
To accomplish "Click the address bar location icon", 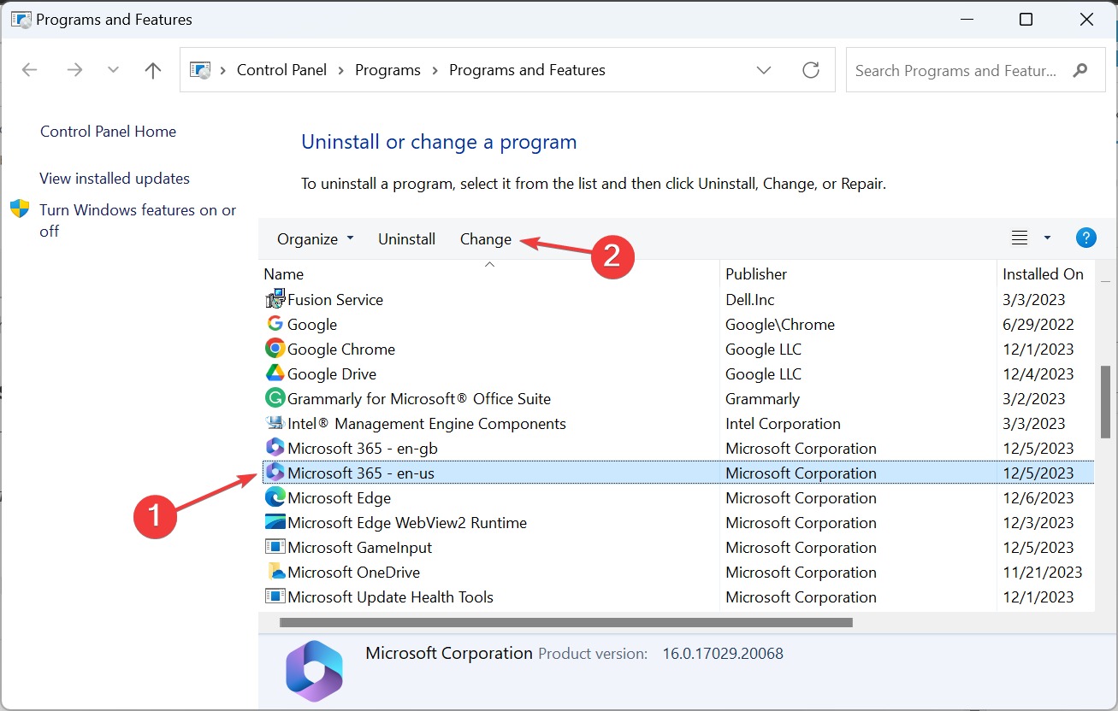I will (x=200, y=70).
